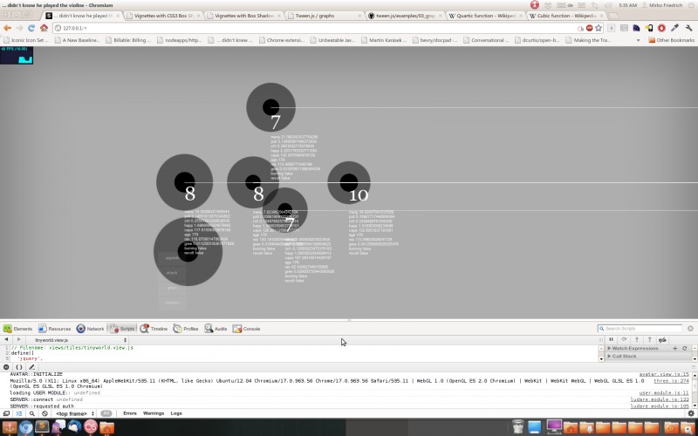This screenshot has height=436, width=698.
Task: Click the circle node labeled 10
Action: [x=348, y=183]
